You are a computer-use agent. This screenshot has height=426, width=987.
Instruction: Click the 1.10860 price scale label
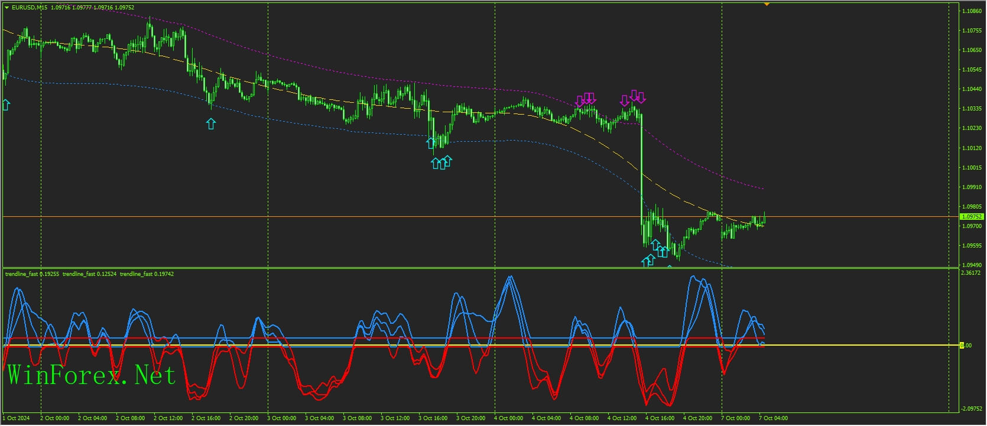pyautogui.click(x=972, y=11)
